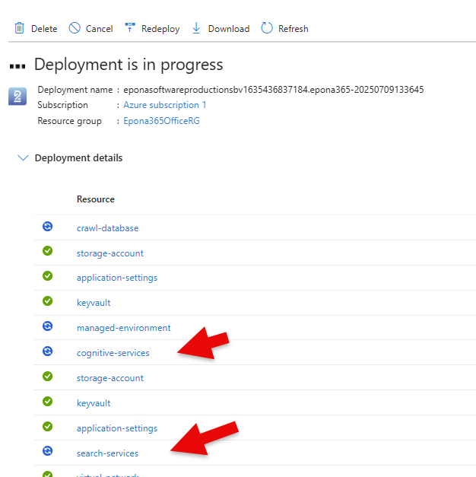This screenshot has height=477, width=476.
Task: Click the in-progress status icon for search-services
Action: click(x=47, y=450)
